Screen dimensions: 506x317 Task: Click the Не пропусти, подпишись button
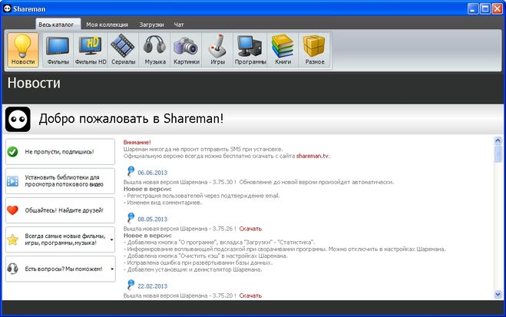60,152
